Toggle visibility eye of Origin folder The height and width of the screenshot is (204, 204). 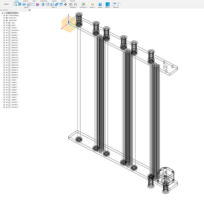7,23
